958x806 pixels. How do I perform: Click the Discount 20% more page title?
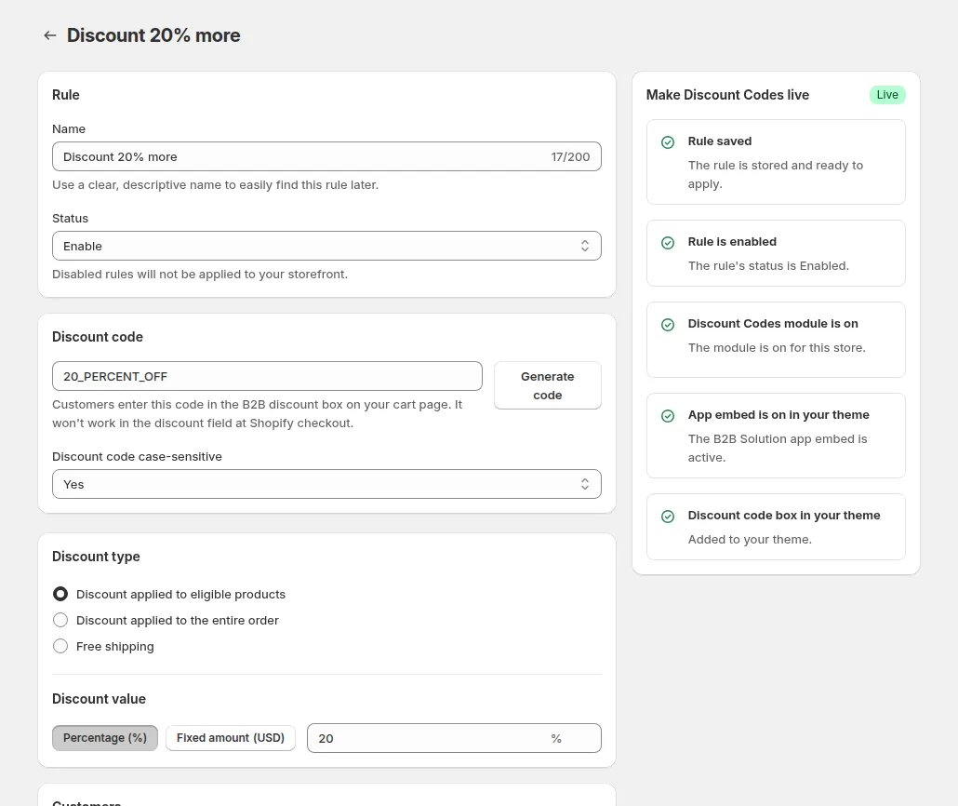point(153,35)
